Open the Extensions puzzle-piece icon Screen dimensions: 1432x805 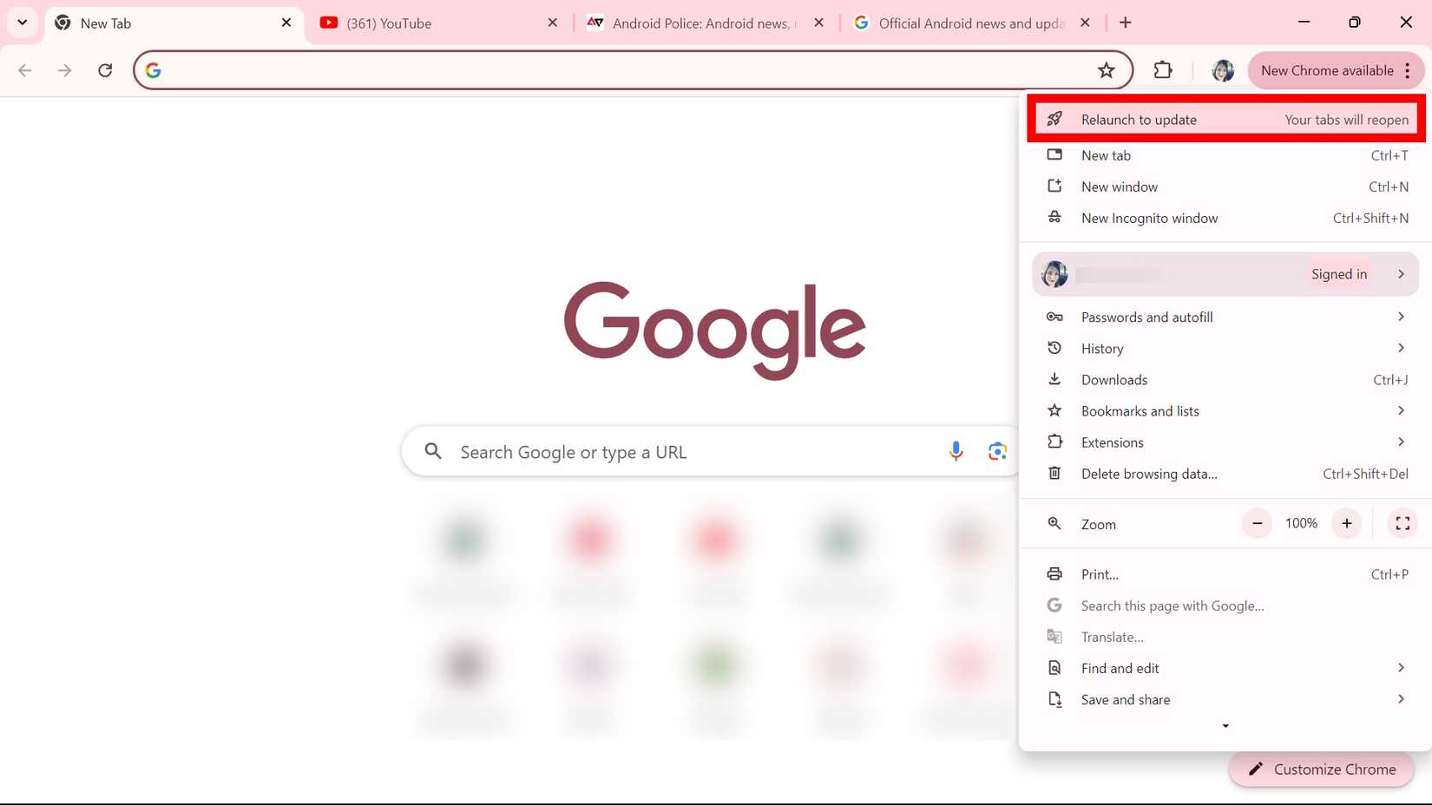point(1163,70)
